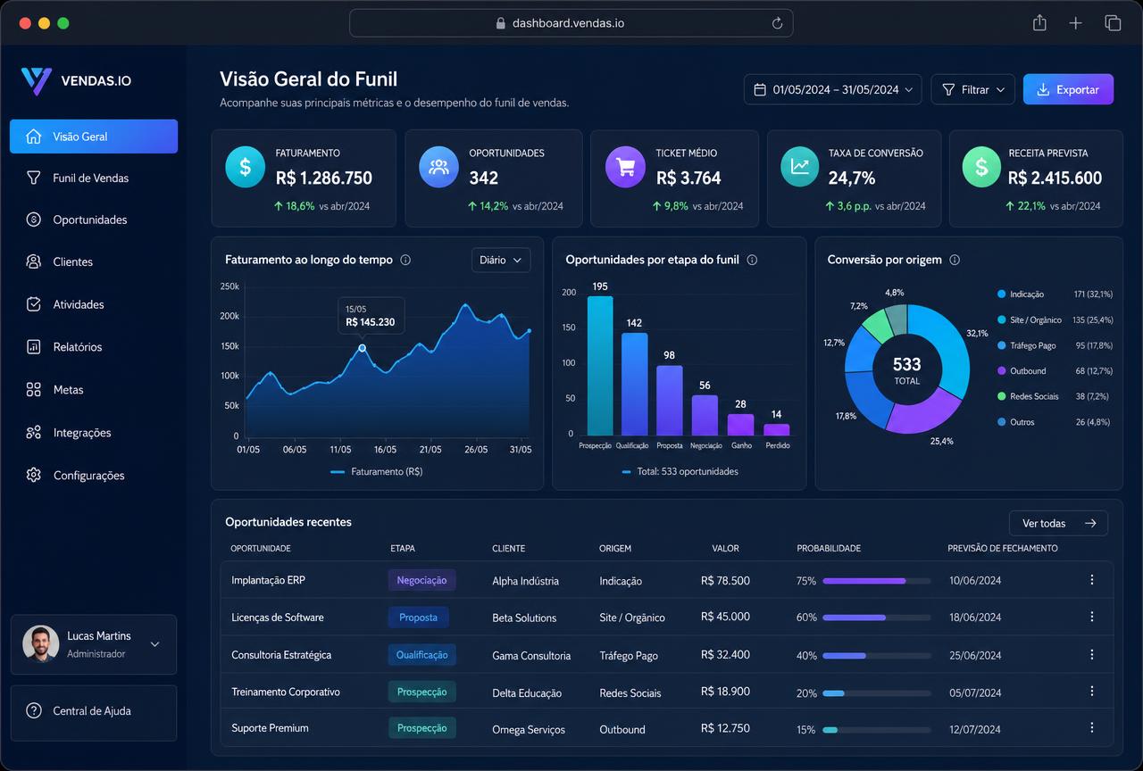Click info icon beside Faturamento ao longo do tempo
This screenshot has height=771, width=1143.
click(405, 260)
